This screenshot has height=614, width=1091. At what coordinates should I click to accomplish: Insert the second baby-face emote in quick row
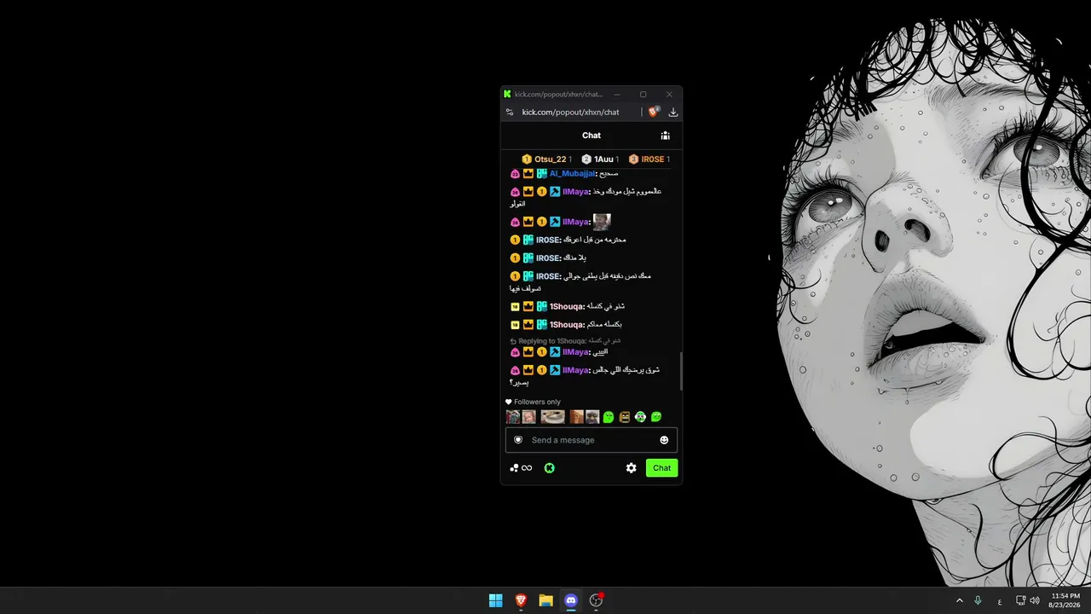click(529, 417)
